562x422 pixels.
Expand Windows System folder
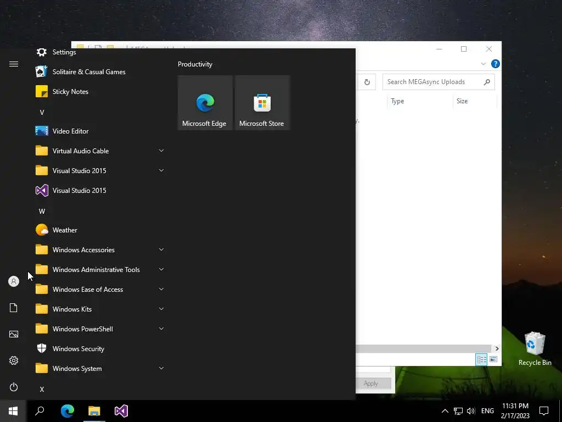click(x=161, y=368)
